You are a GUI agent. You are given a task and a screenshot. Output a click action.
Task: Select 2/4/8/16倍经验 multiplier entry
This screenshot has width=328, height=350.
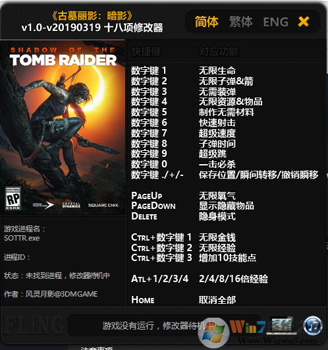pos(233,279)
